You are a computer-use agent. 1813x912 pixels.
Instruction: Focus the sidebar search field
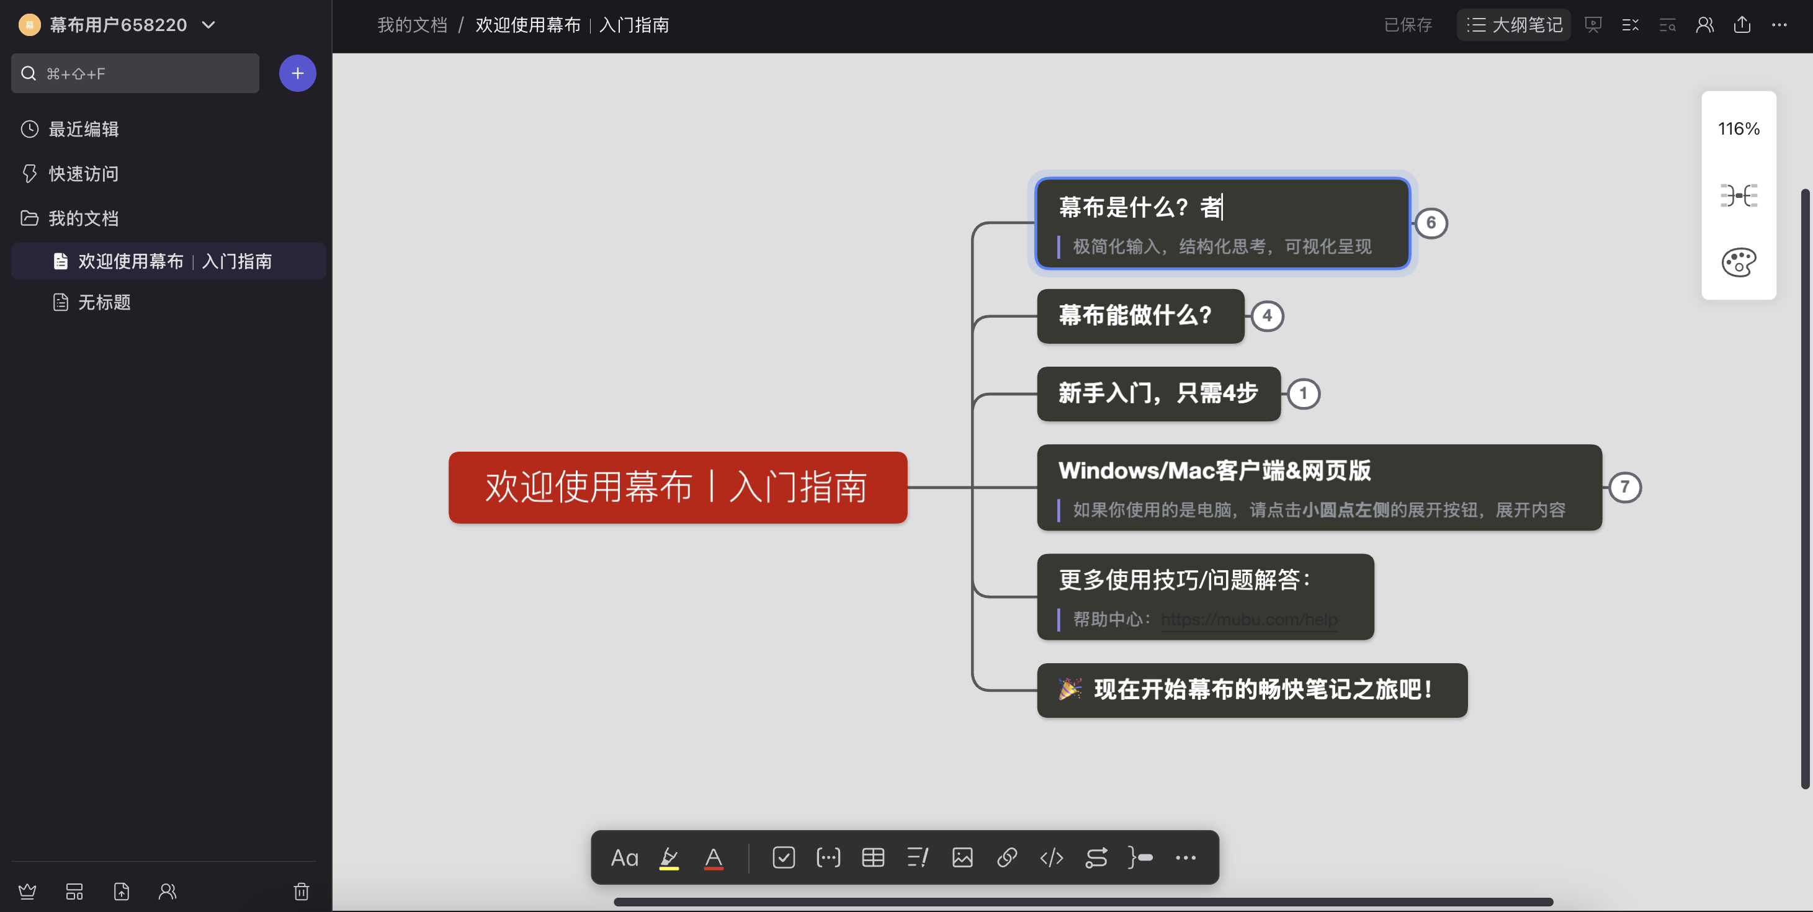pyautogui.click(x=135, y=73)
